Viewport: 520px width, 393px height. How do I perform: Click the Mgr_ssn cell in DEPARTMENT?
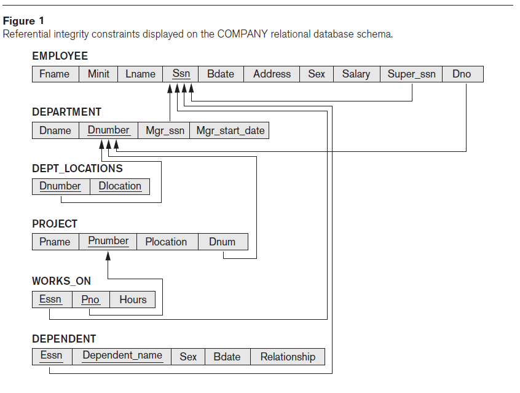pos(163,130)
